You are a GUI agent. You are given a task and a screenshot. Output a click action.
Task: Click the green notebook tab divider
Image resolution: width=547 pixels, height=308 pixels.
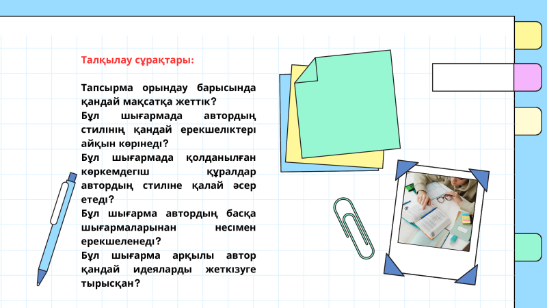(x=528, y=247)
